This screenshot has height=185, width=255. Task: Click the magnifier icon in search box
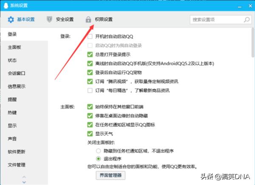point(246,20)
